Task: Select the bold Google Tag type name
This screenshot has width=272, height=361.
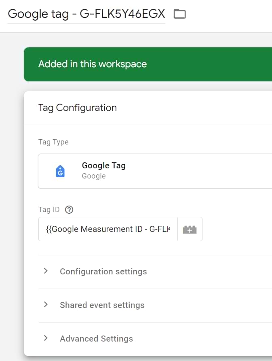Action: coord(103,166)
